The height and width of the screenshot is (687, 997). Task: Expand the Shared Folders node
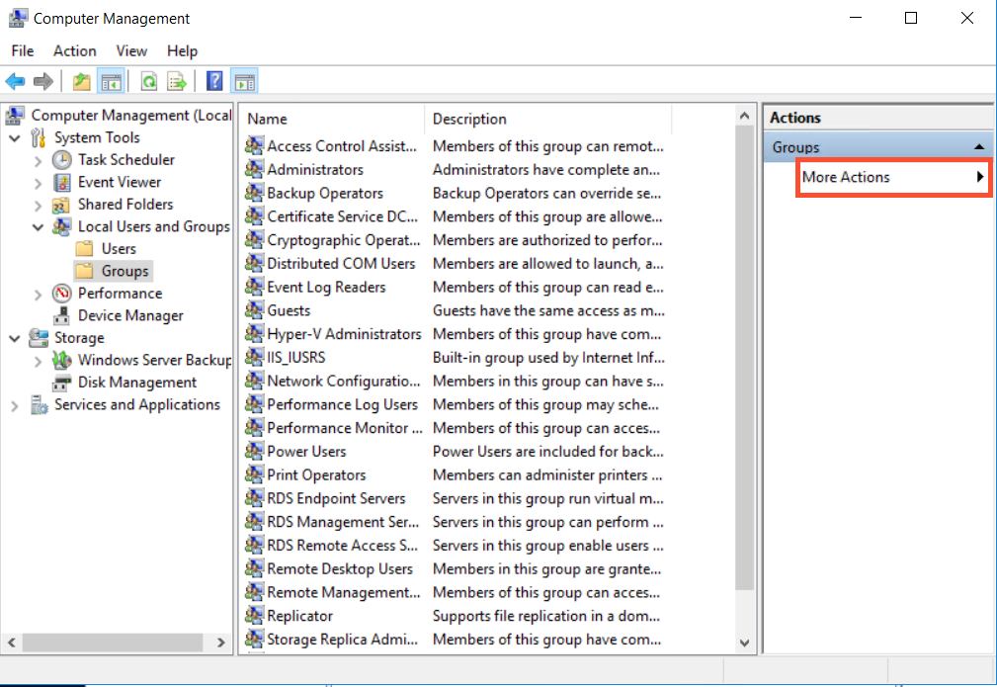(39, 206)
